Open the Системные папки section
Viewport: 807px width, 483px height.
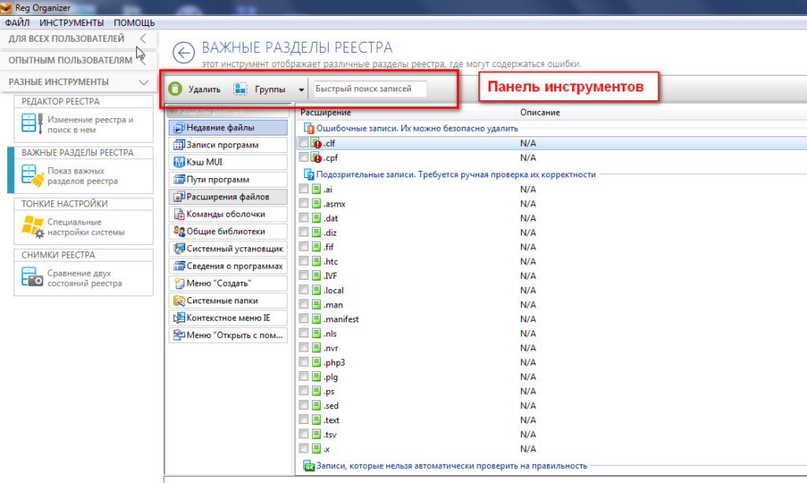tap(227, 300)
